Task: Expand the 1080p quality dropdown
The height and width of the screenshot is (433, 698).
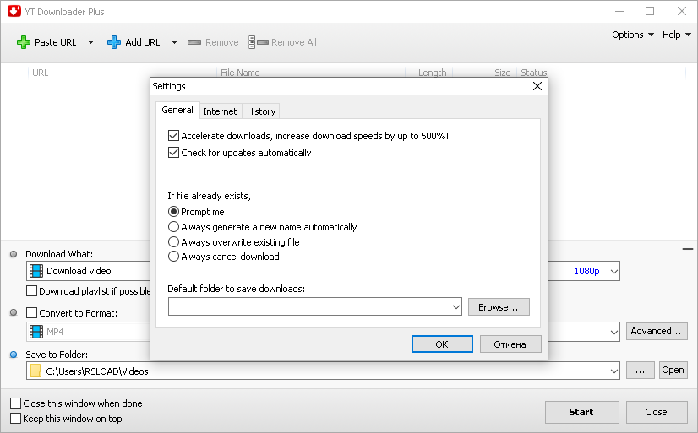Action: [614, 272]
